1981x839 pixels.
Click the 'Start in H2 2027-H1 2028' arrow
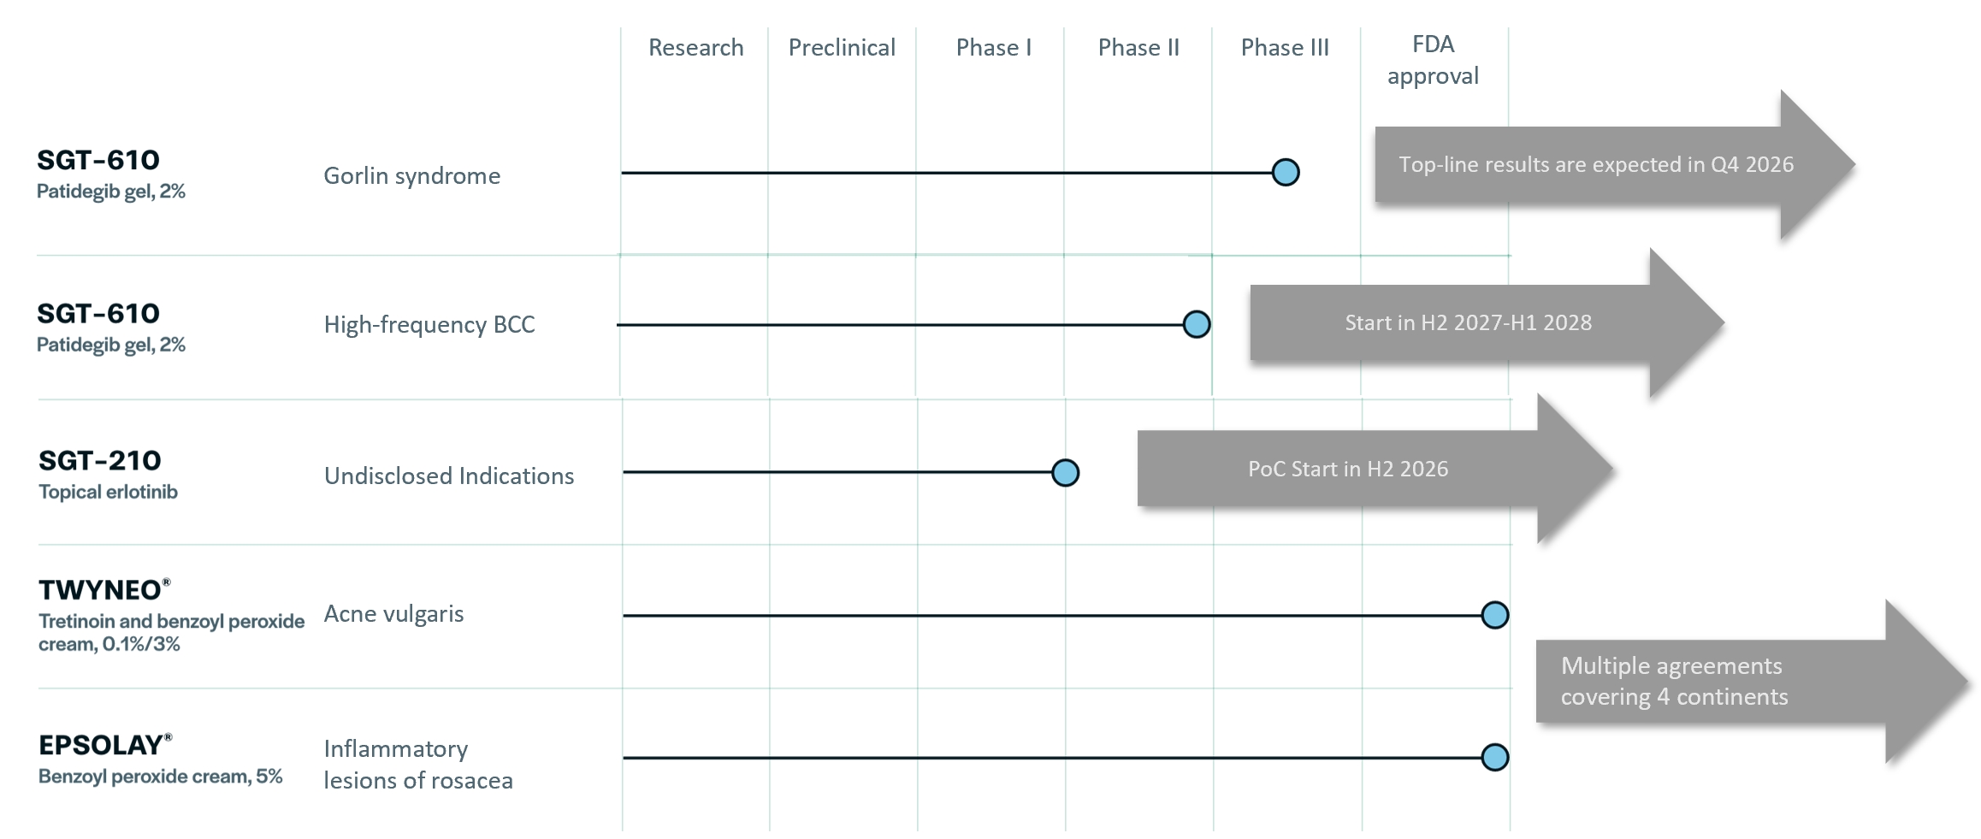[x=1468, y=322]
